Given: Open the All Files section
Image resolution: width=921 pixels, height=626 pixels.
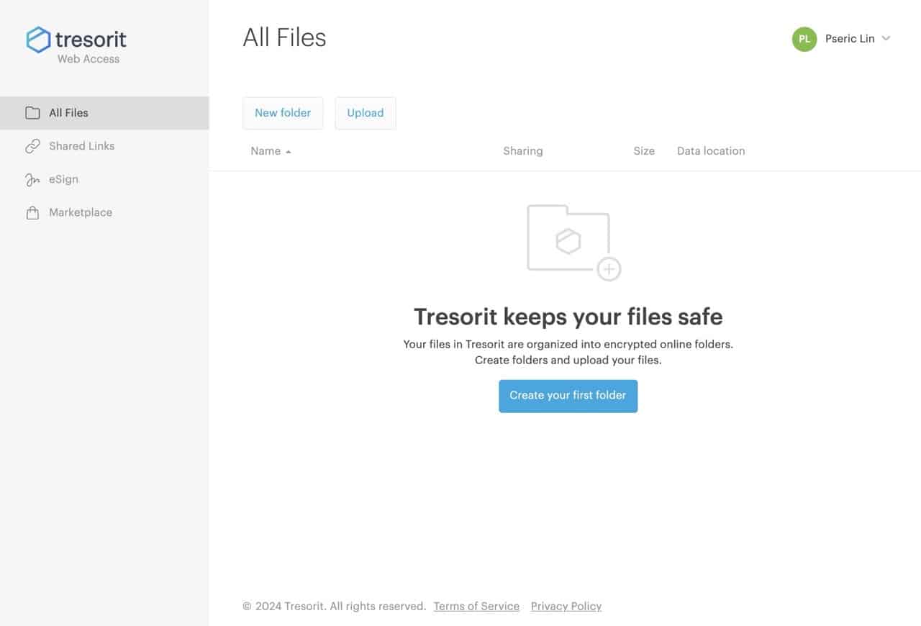Looking at the screenshot, I should (x=104, y=113).
